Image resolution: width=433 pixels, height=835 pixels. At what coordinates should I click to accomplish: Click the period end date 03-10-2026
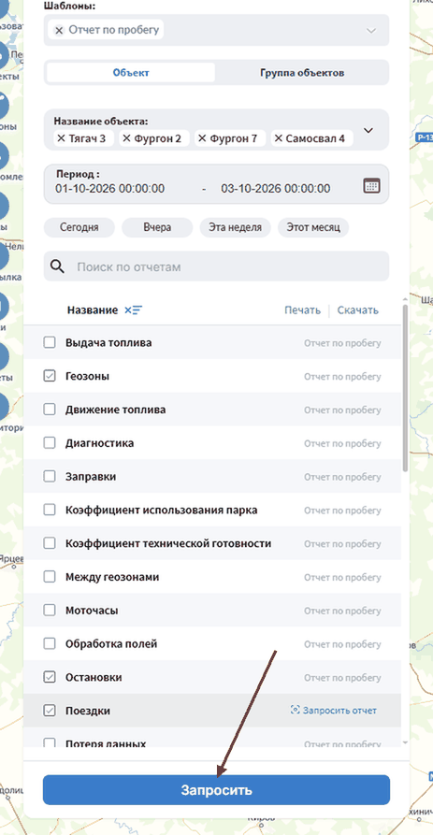coord(275,189)
